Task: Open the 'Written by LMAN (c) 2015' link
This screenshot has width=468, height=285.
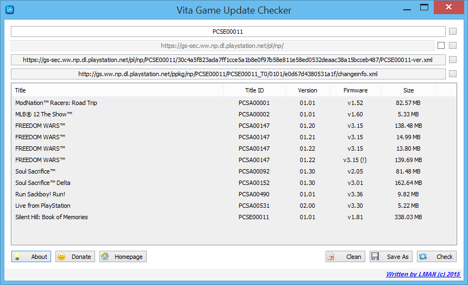Action: (x=423, y=275)
